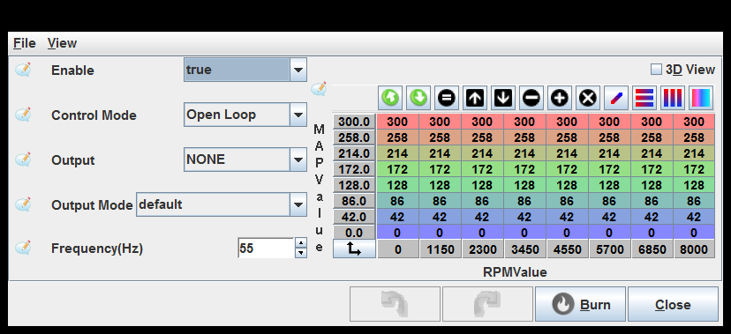Image resolution: width=731 pixels, height=334 pixels.
Task: Select the blue 42 cell in RPM 4550 column
Action: point(567,217)
